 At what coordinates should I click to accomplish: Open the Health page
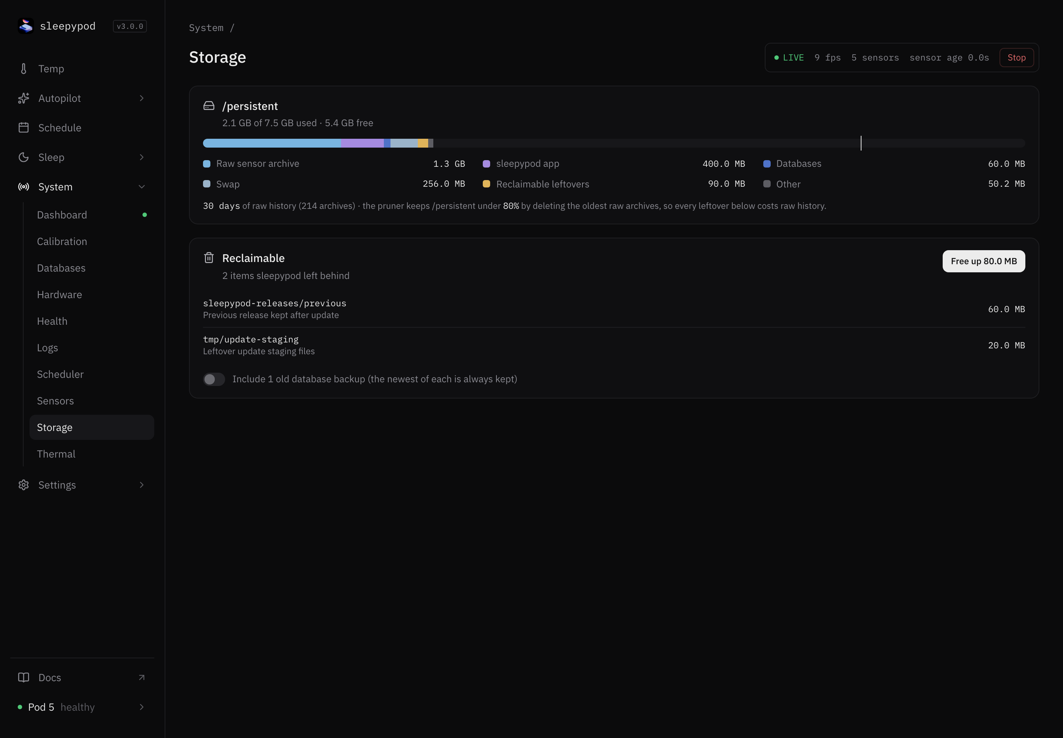(92, 321)
